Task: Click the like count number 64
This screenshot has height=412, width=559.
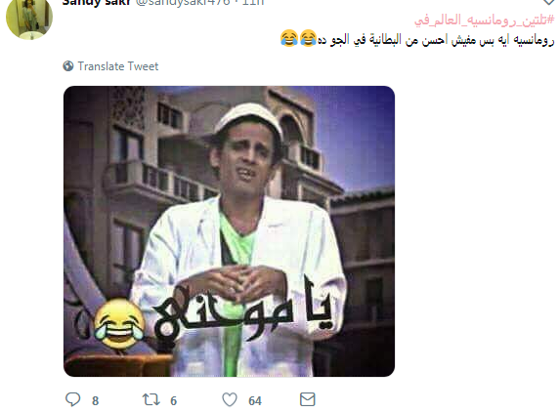Action: [255, 401]
